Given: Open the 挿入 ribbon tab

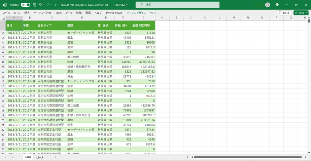Looking at the screenshot, I should point(27,13).
